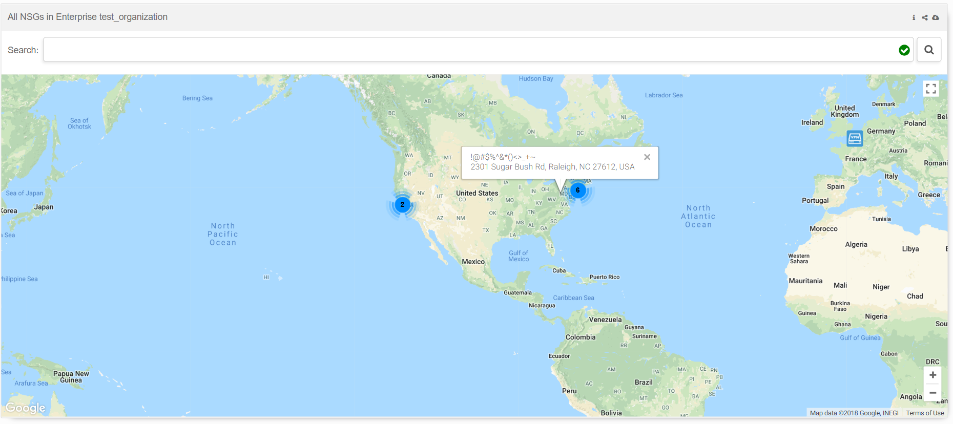Zoom out the map with the minus button
Viewport: 953px width, 424px height.
933,392
